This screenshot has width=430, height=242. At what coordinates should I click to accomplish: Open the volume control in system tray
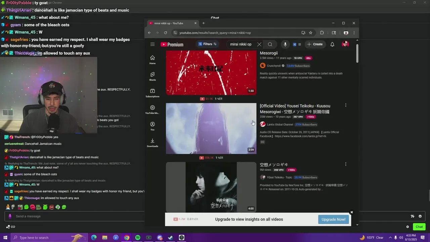point(401,238)
